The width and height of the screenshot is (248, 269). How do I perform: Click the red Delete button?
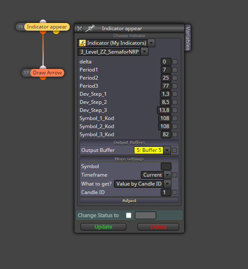pos(158,227)
